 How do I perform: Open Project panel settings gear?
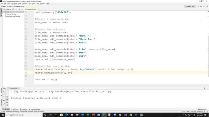[x=20, y=9]
